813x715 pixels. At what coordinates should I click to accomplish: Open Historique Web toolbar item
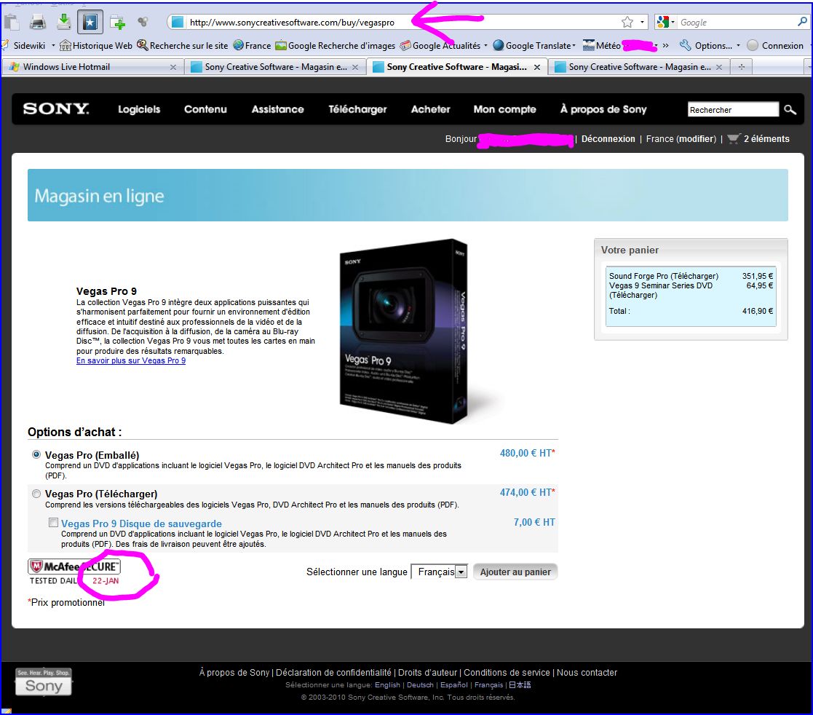96,46
